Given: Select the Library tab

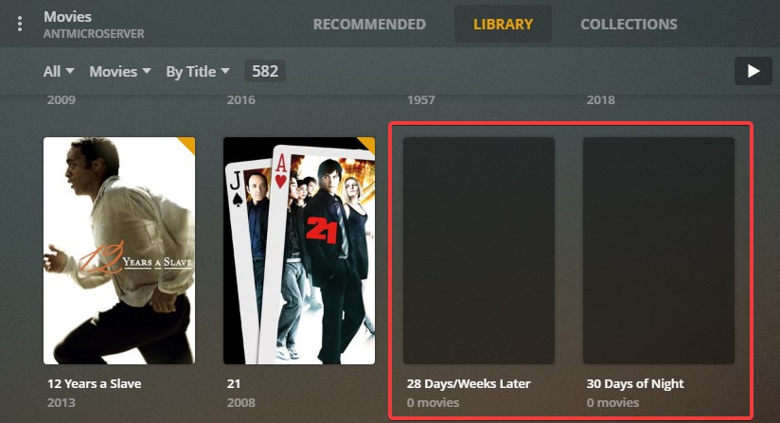Looking at the screenshot, I should 503,24.
